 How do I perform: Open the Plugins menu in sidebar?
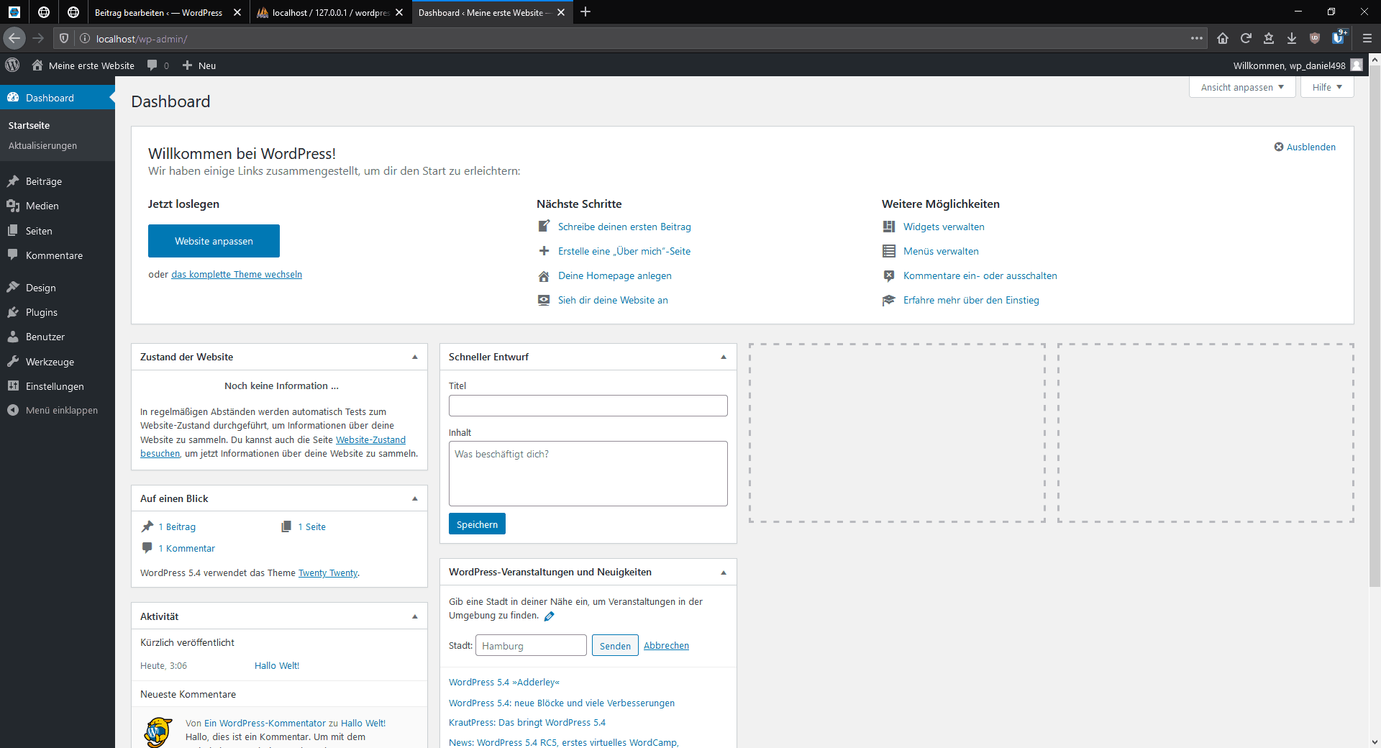(x=41, y=312)
